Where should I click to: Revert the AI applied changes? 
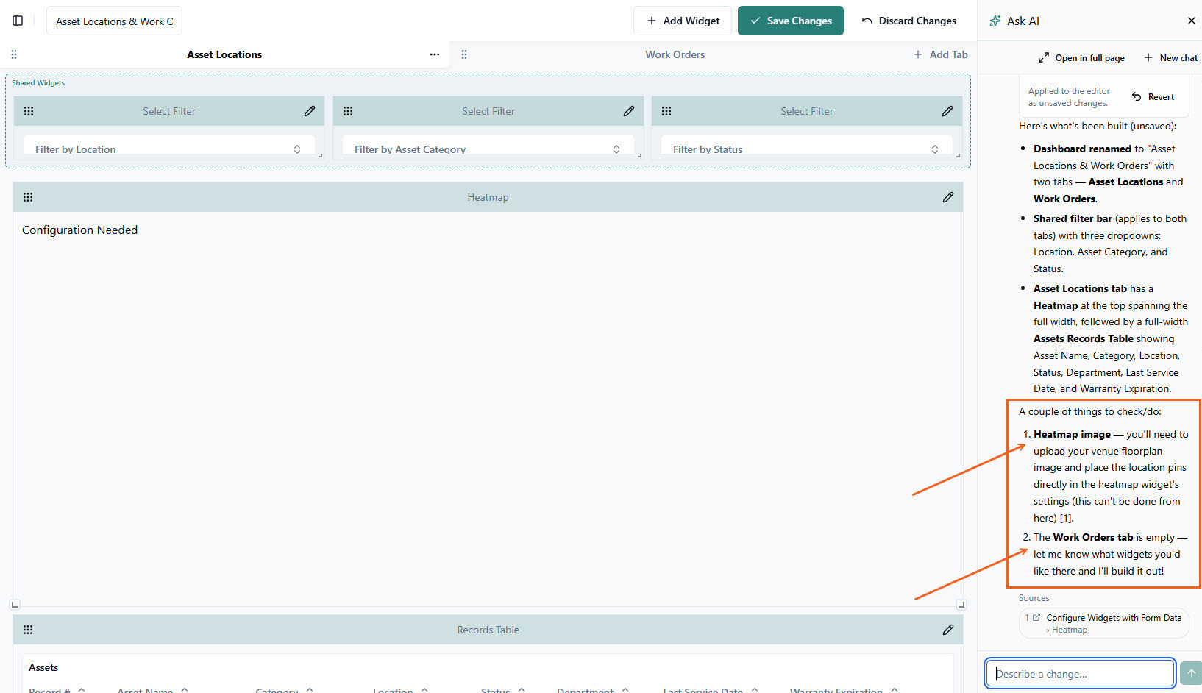pyautogui.click(x=1153, y=97)
